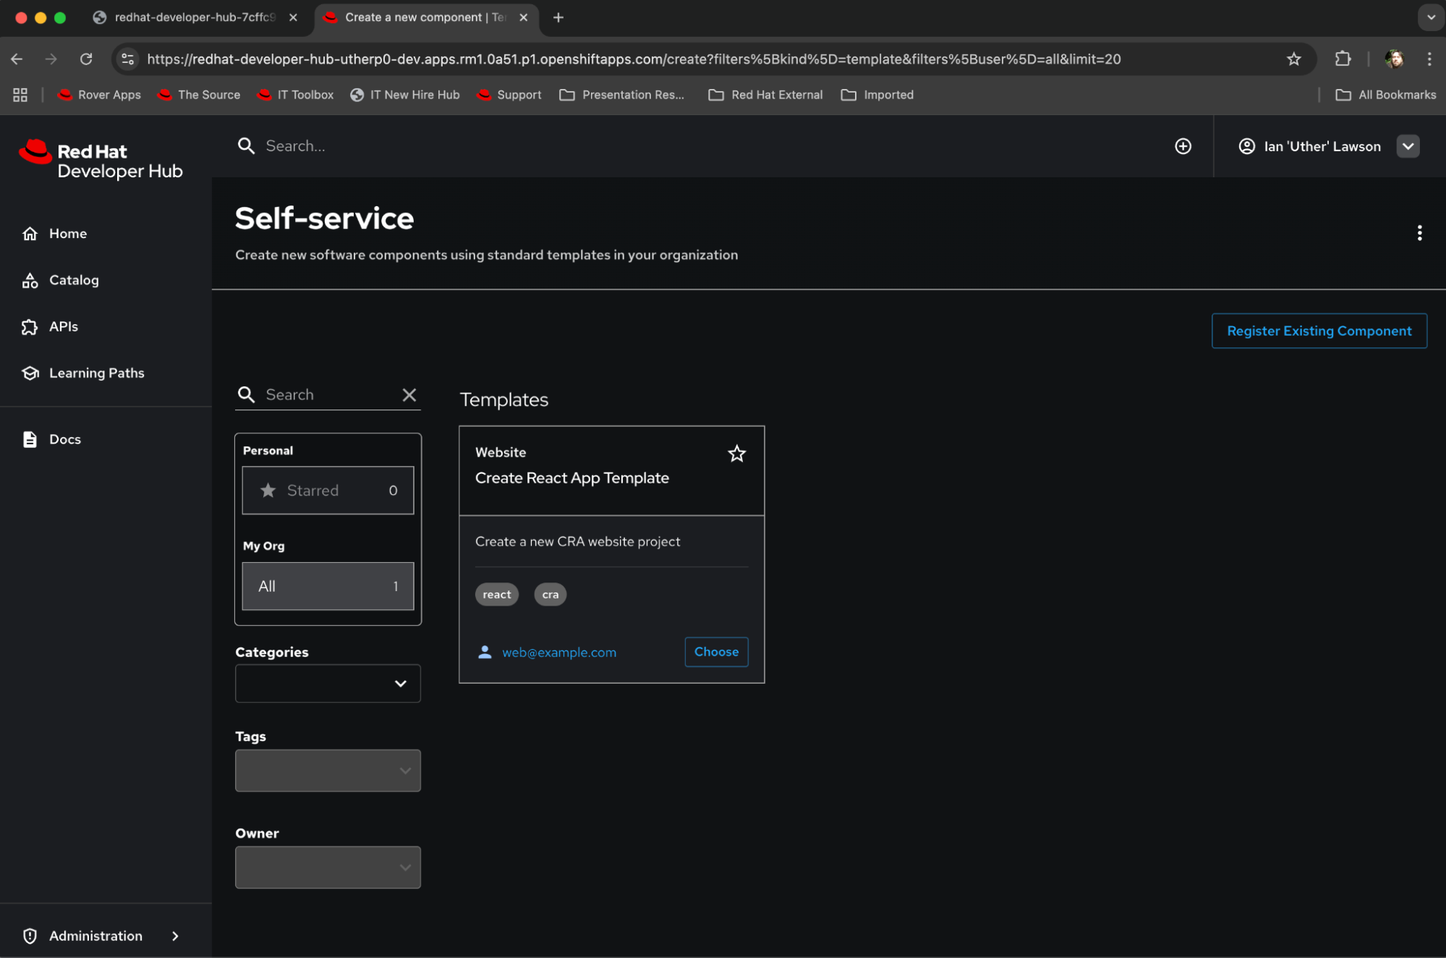Screen dimensions: 1446x958
Task: Click Register Existing Component button
Action: click(1319, 331)
